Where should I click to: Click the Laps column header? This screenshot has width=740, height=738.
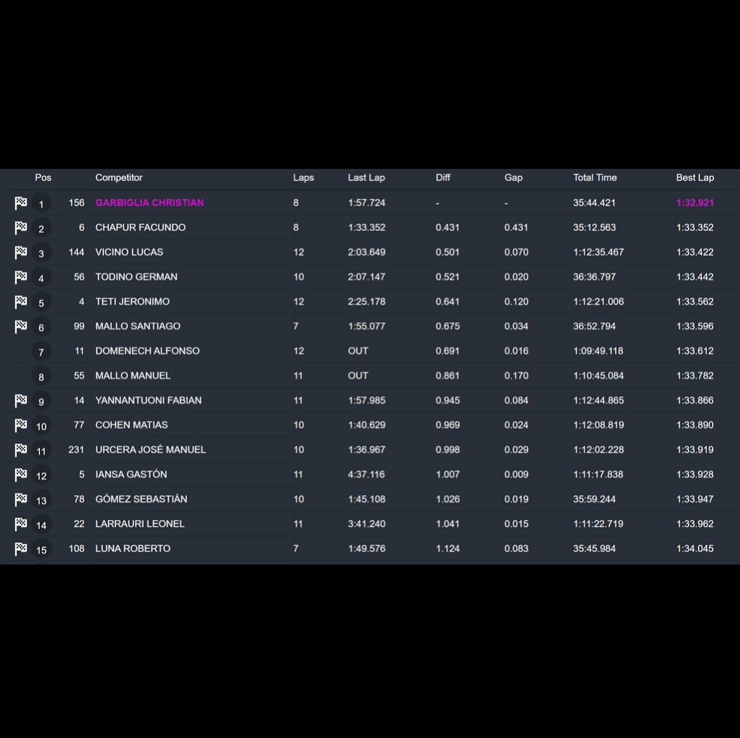click(x=303, y=178)
